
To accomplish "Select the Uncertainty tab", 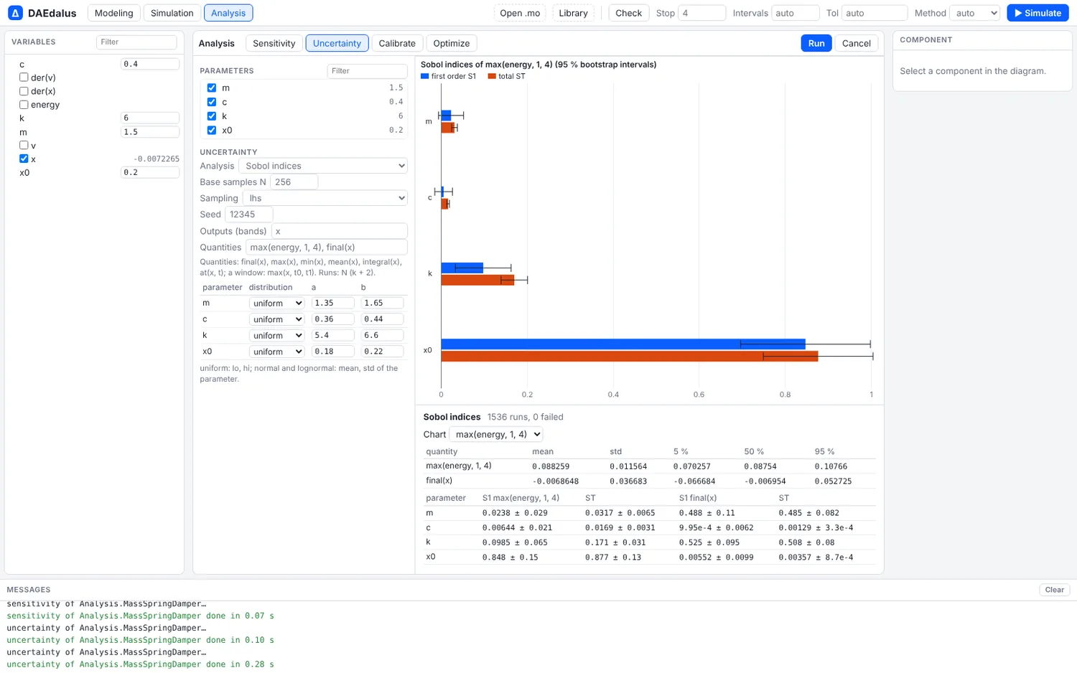I will [x=337, y=43].
